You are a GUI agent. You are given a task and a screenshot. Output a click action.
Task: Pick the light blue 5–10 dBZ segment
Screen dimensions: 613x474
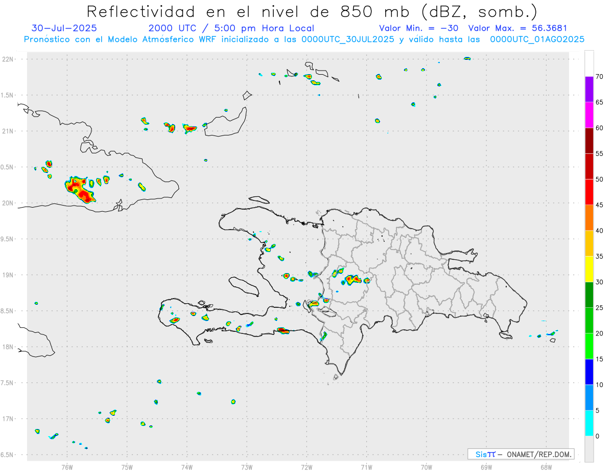[589, 397]
